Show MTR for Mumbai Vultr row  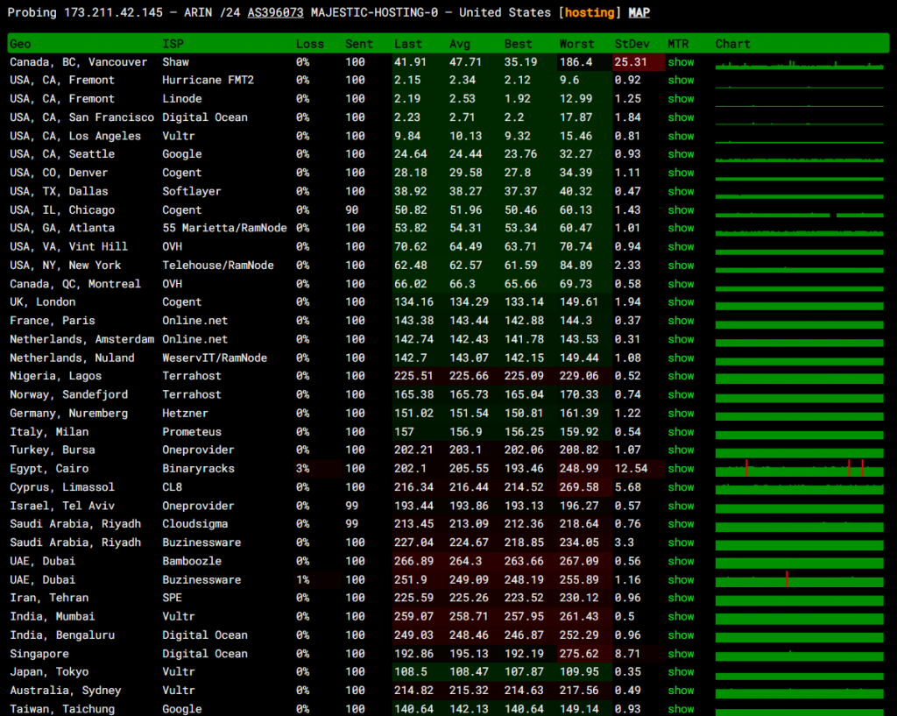click(x=681, y=616)
